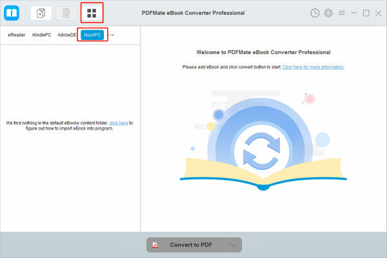Click the PDFMate book logo icon
Image resolution: width=387 pixels, height=258 pixels.
[x=12, y=13]
